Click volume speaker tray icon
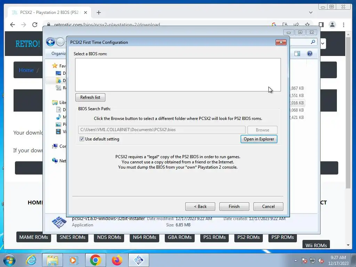 coord(321,260)
